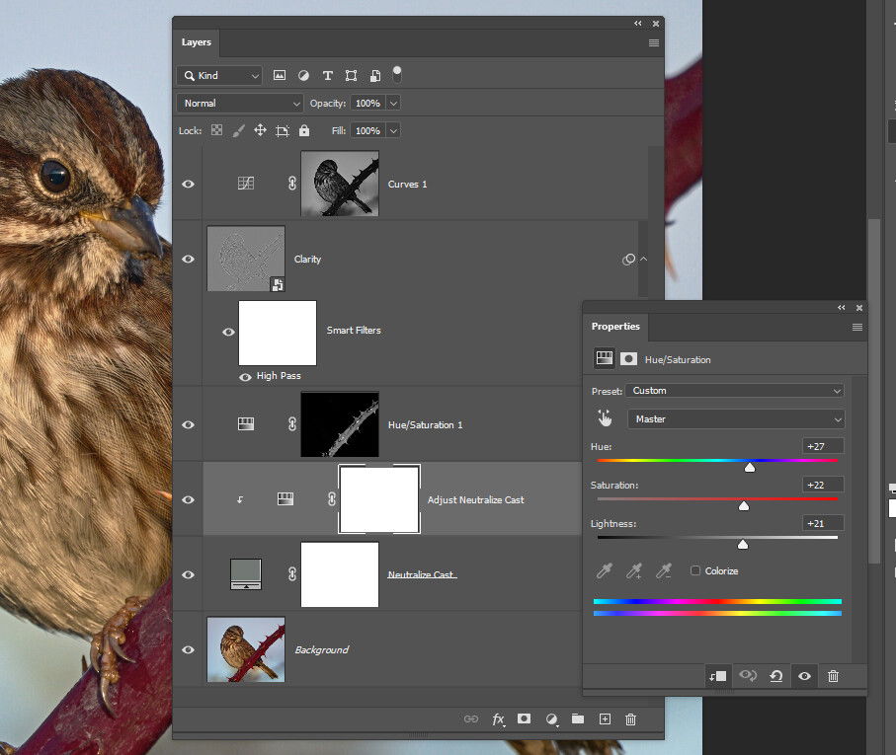Open the Layers panel flyout menu
This screenshot has width=896, height=755.
pos(653,43)
